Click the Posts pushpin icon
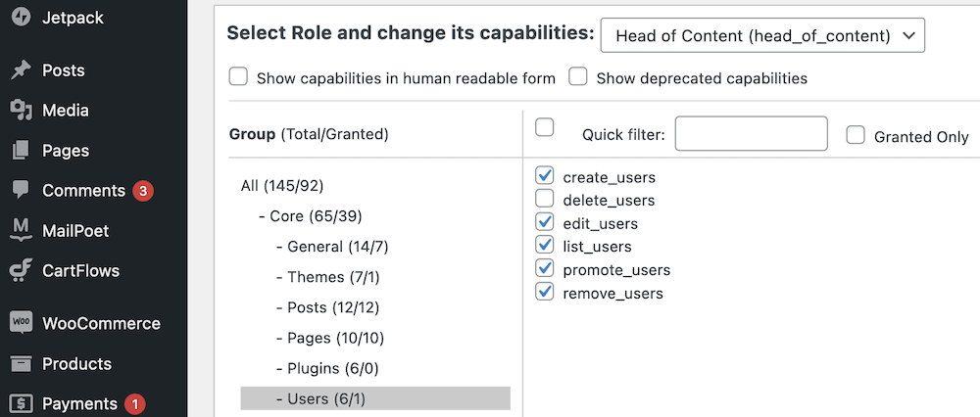980x417 pixels. tap(21, 70)
